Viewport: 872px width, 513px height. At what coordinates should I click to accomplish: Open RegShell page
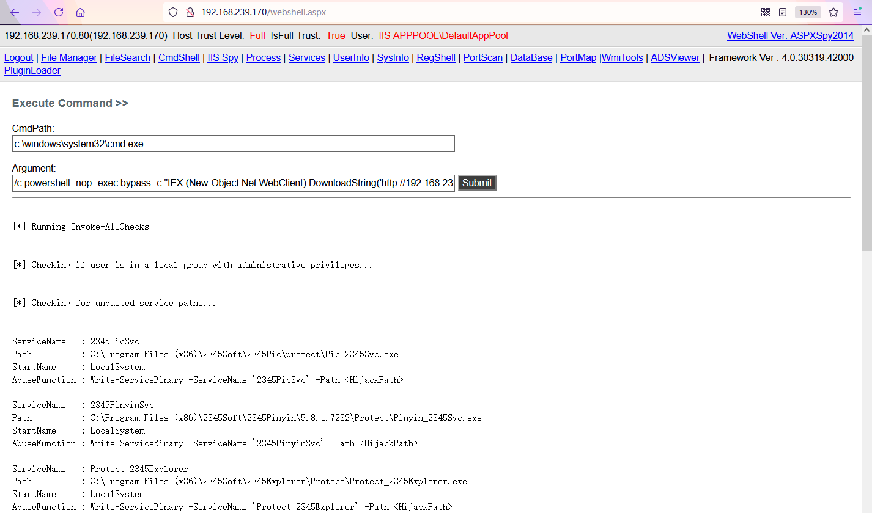click(436, 58)
